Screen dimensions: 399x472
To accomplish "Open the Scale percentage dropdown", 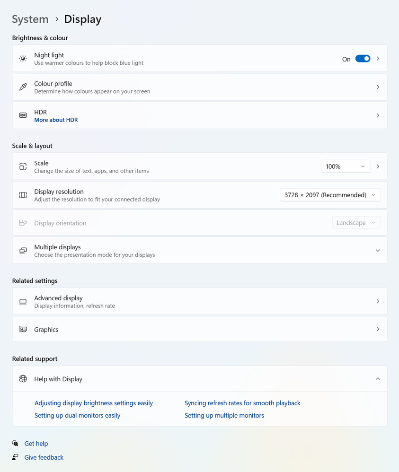I will click(x=346, y=166).
